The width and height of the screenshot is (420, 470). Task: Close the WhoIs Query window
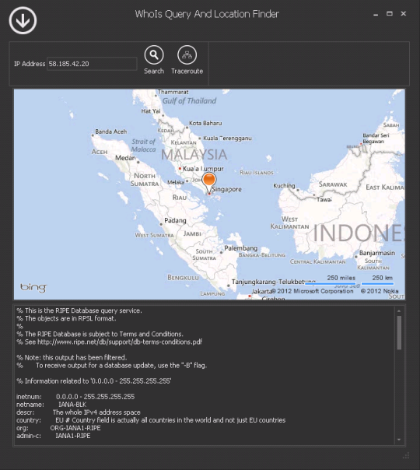coord(404,13)
